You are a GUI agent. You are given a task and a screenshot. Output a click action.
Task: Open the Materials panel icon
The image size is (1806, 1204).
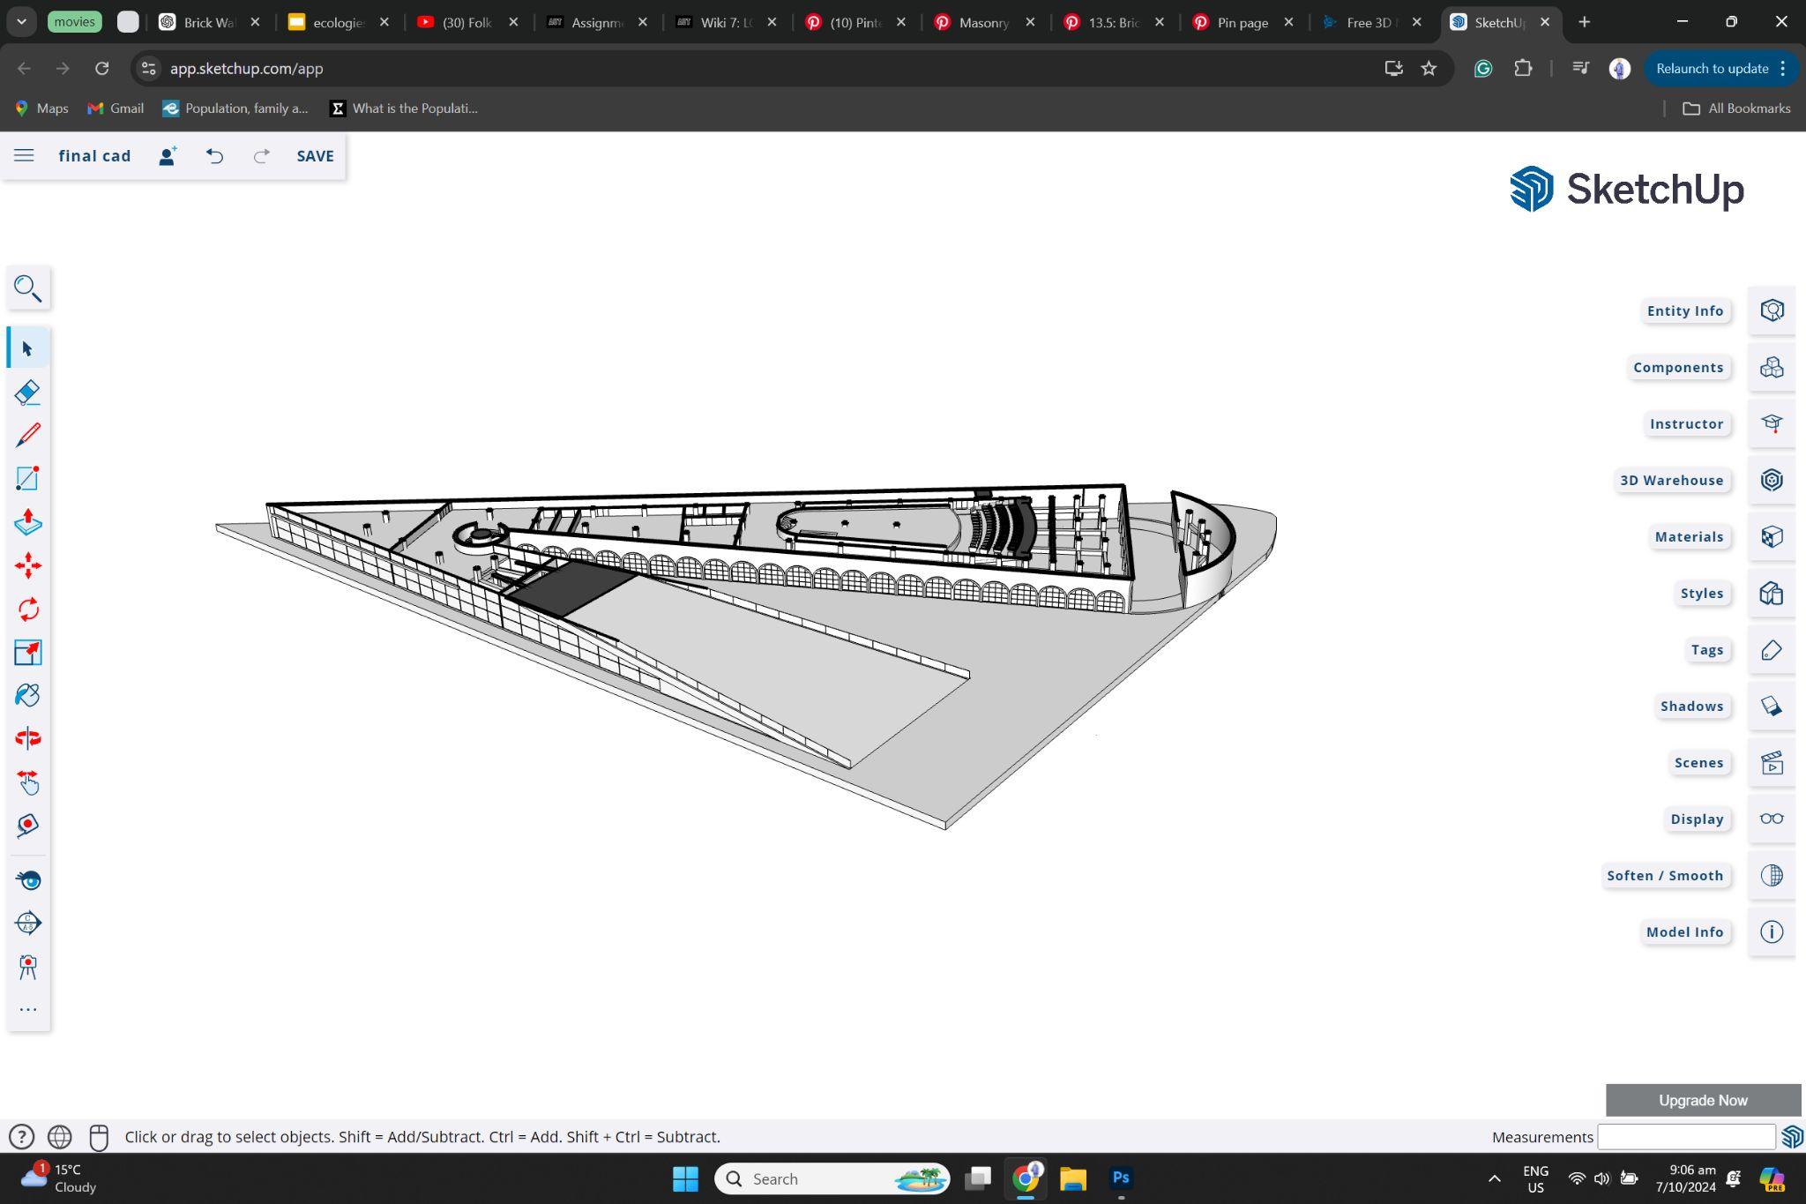(1772, 536)
